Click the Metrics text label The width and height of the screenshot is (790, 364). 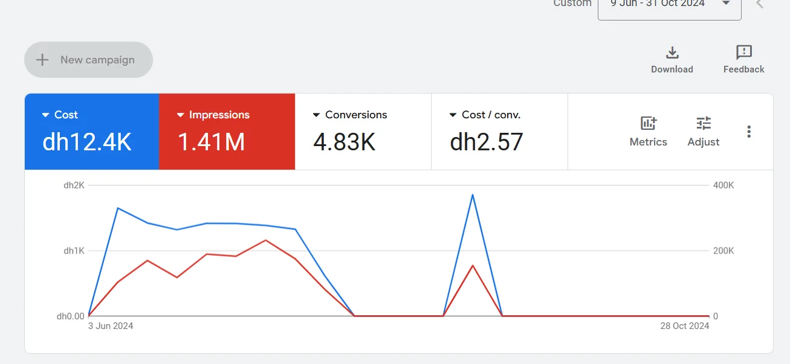coord(649,142)
